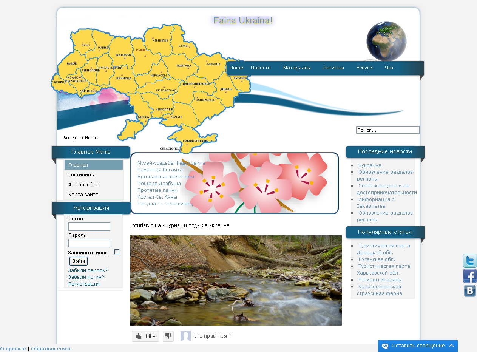477x352 pixels.
Task: Click the Львов region on the map
Action: (71, 64)
